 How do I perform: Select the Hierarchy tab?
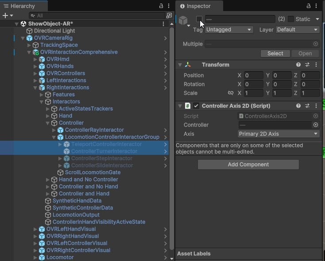pyautogui.click(x=23, y=6)
